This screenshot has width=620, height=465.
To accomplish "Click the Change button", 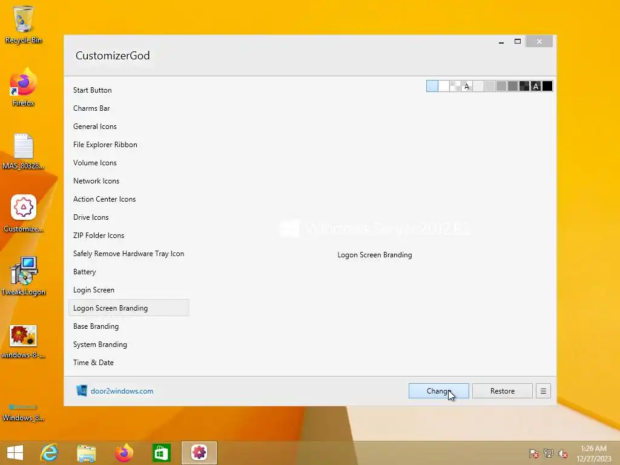I will tap(439, 391).
